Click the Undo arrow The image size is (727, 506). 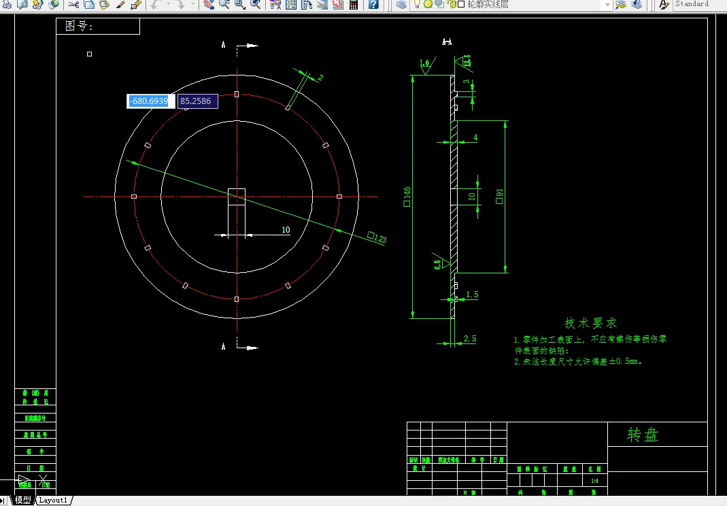click(x=155, y=4)
